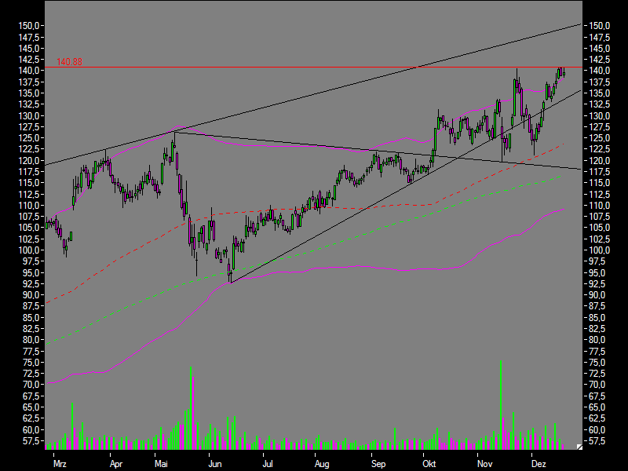Select 75,0 on the left price axis
Viewport: 628px width, 471px height.
29,363
